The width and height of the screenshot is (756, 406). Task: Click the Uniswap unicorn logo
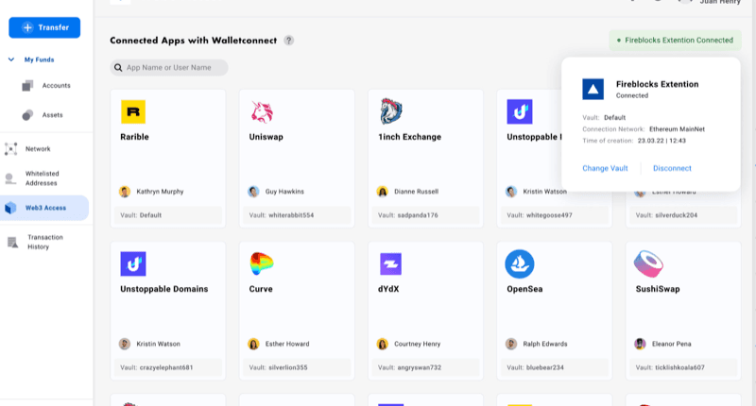pyautogui.click(x=262, y=112)
